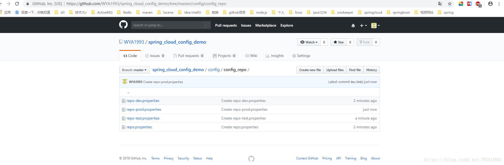Open the translate page icon in the address bar
The image size is (504, 165).
[x=440, y=4]
